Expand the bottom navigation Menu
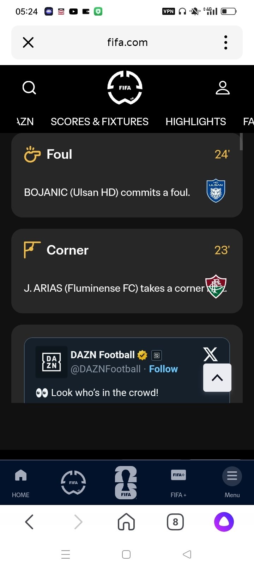This screenshot has height=570, width=254. tap(232, 482)
